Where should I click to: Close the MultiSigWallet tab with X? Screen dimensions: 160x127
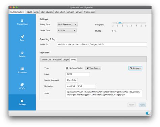[24, 12]
